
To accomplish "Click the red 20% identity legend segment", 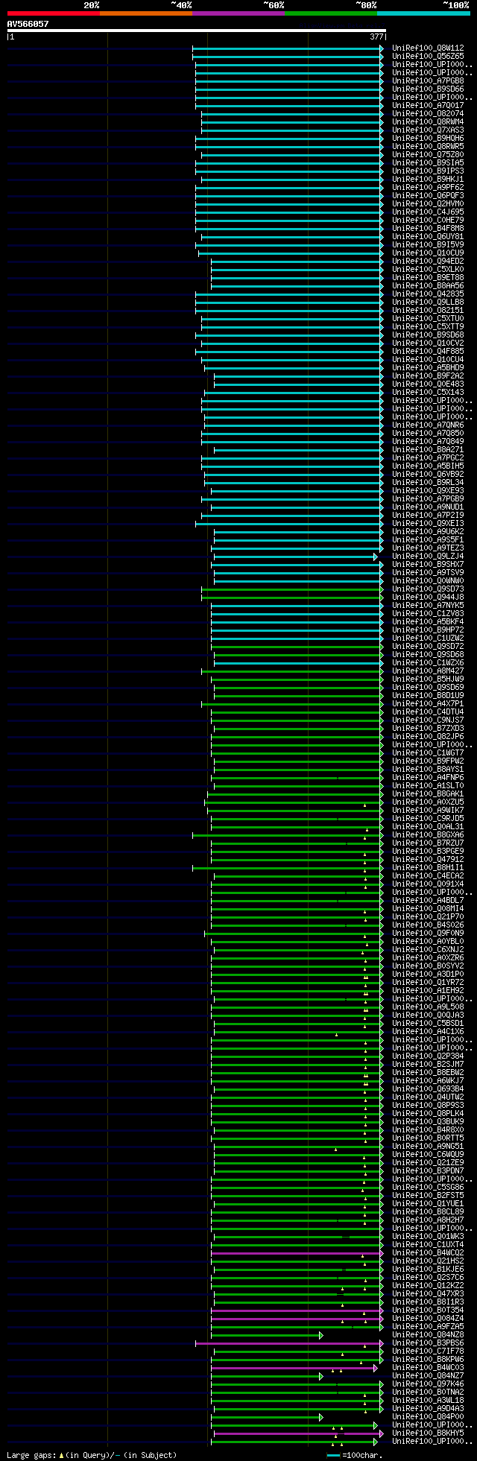I will click(x=54, y=13).
